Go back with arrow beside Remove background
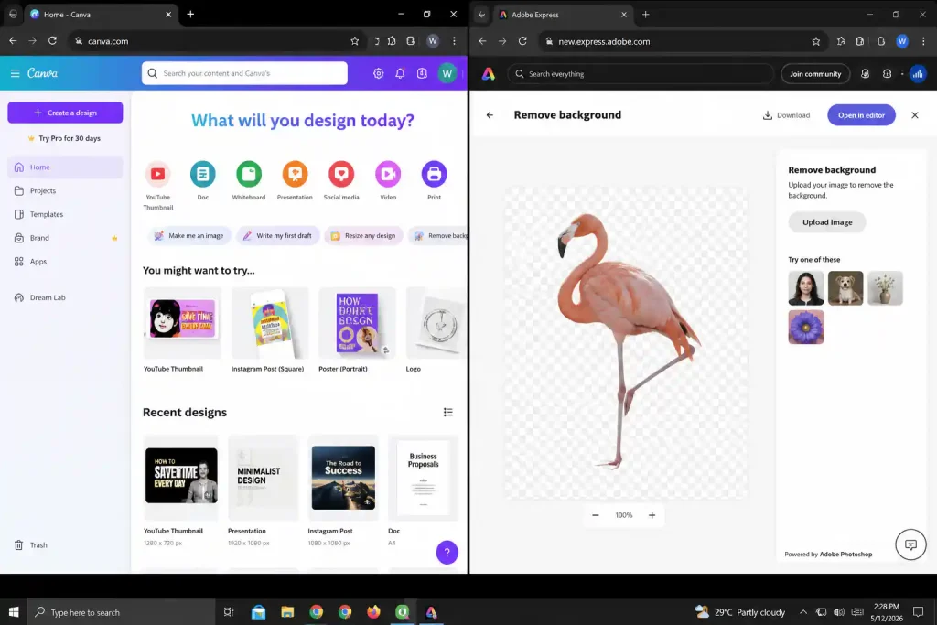Screen dimensions: 937x625 490,114
